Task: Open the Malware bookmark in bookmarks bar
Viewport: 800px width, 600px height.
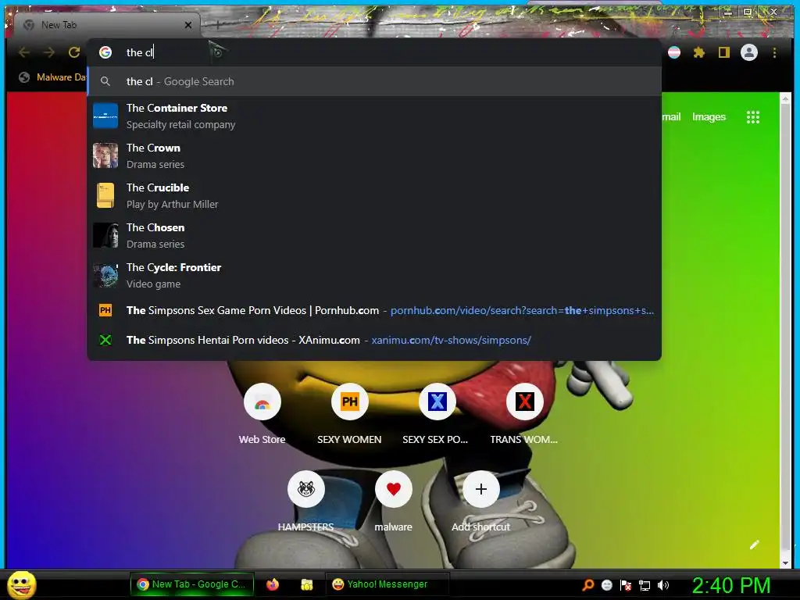Action: coord(52,77)
